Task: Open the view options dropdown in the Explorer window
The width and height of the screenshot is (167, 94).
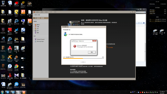Action: [x=141, y=23]
